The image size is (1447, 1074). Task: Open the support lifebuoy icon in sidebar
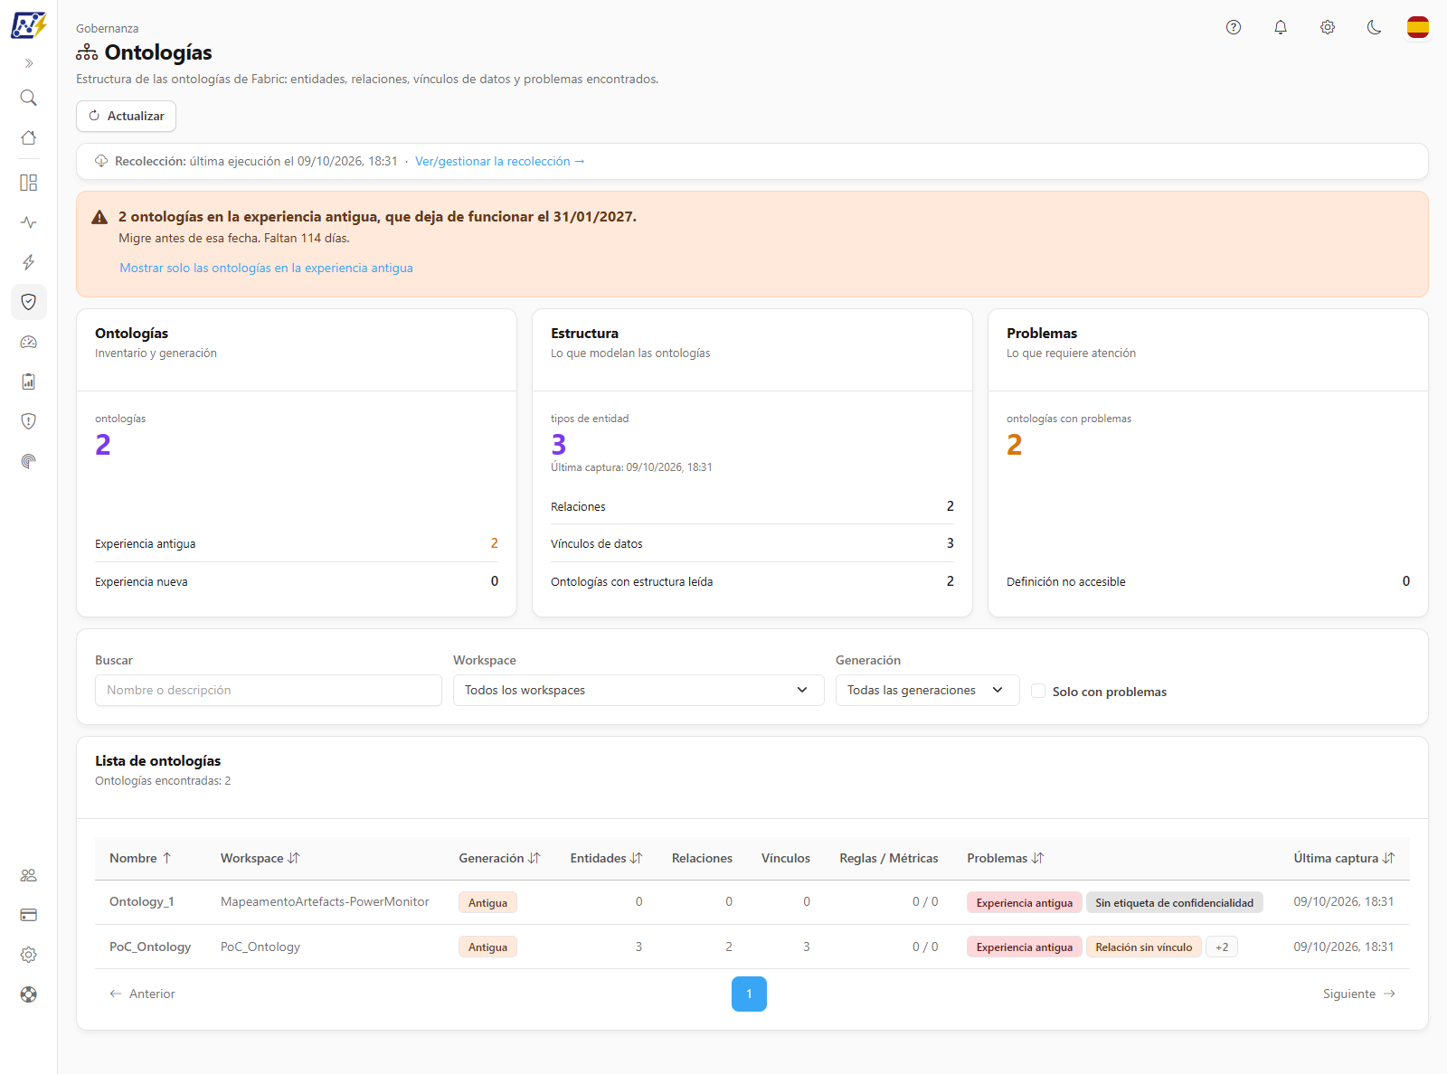tap(29, 994)
